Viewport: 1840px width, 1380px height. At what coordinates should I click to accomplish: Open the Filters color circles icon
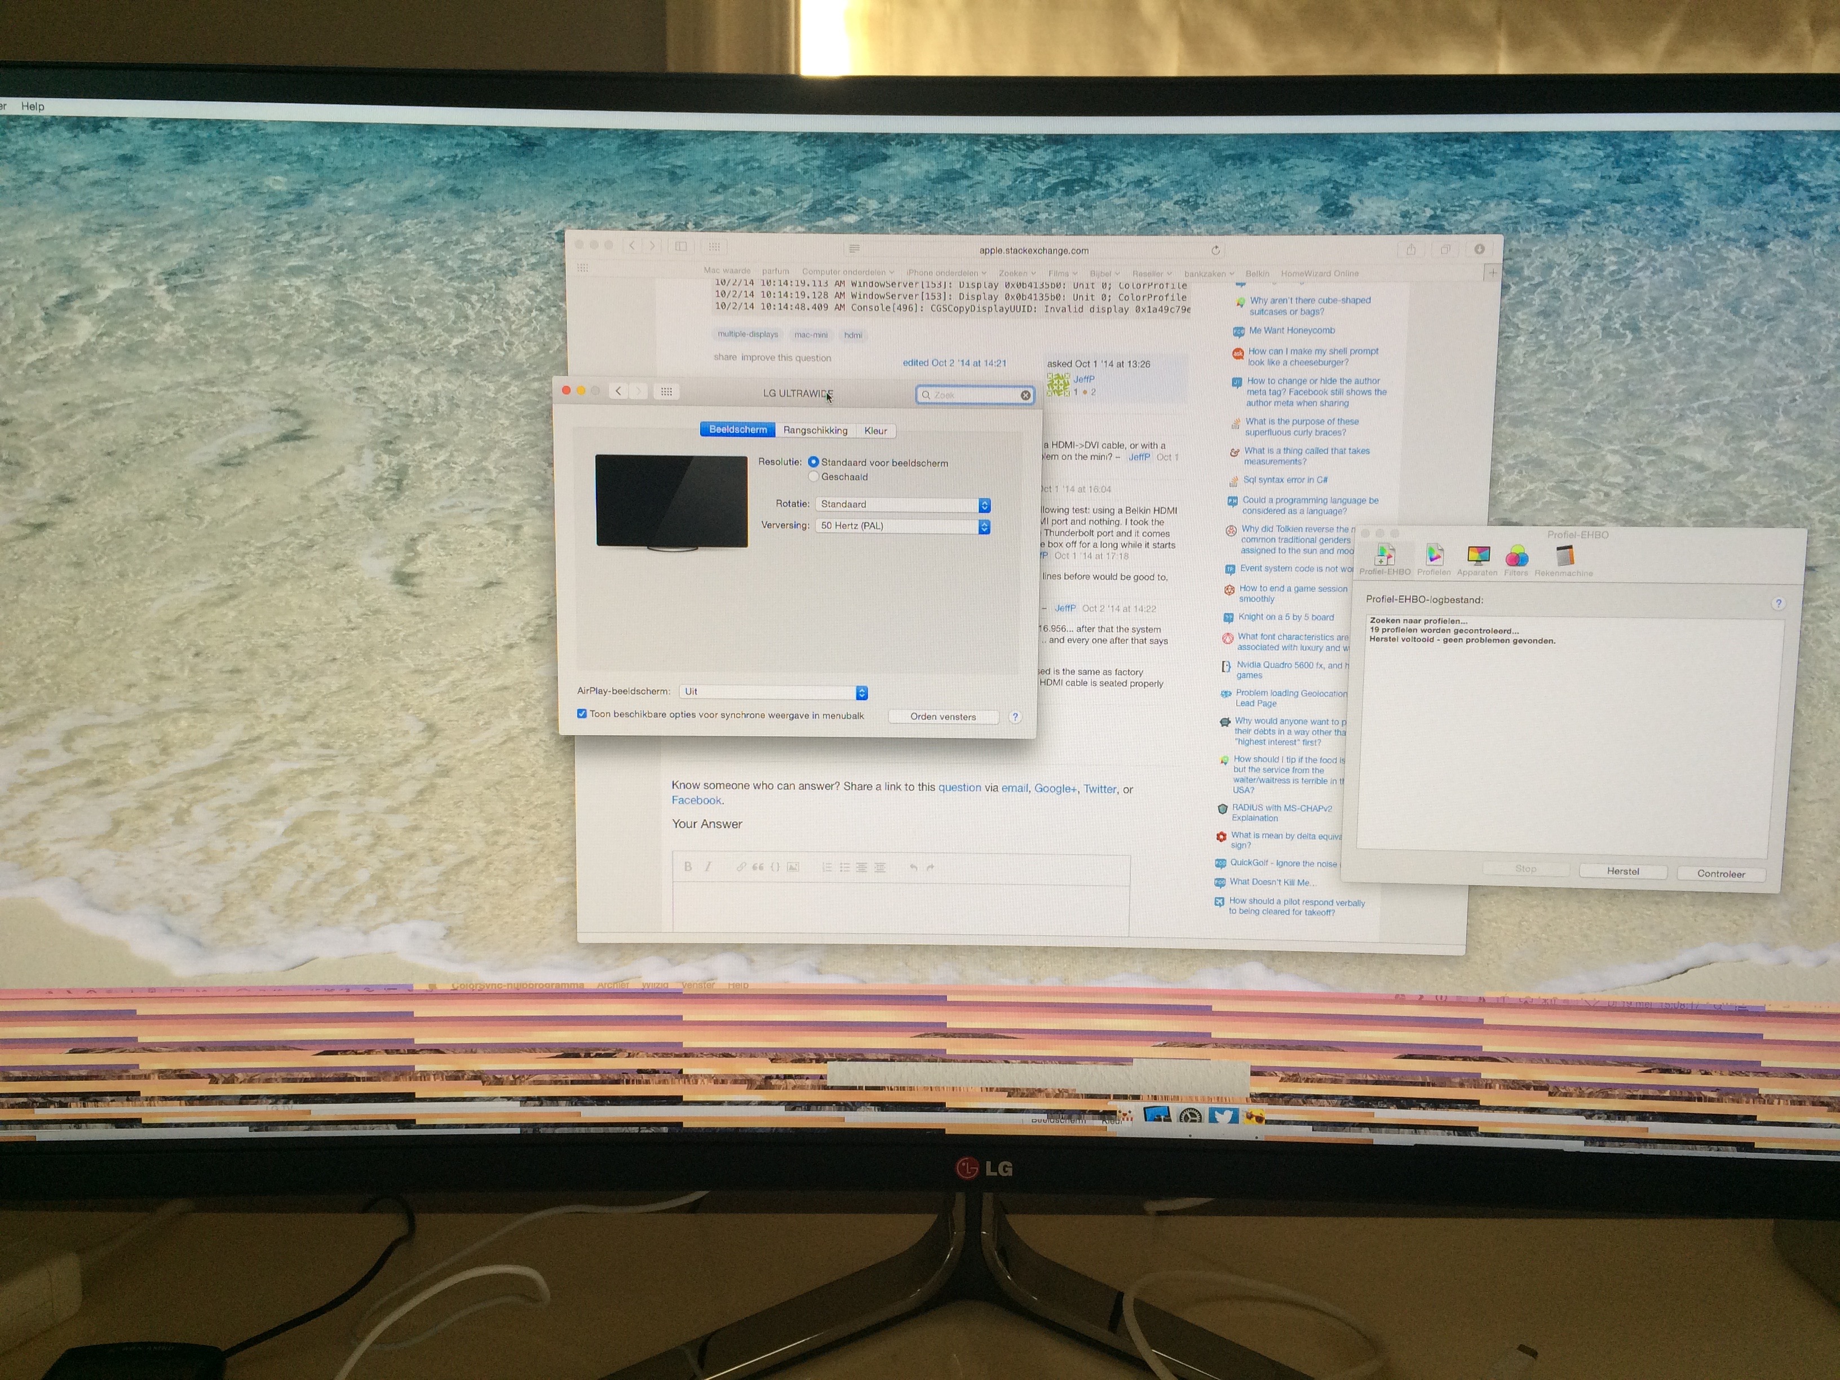click(x=1516, y=556)
